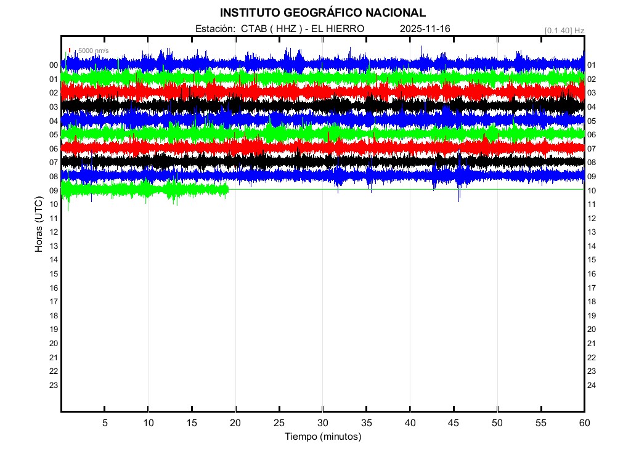Click the Tiempo (minutos) horizontal axis label
The image size is (631, 473).
pyautogui.click(x=322, y=437)
